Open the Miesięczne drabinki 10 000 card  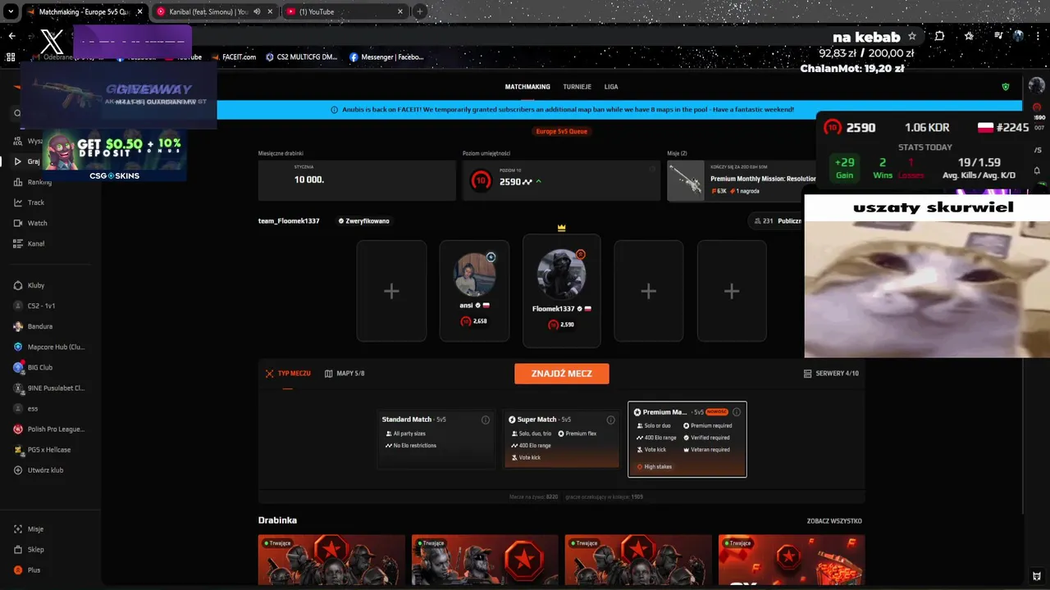(x=357, y=180)
